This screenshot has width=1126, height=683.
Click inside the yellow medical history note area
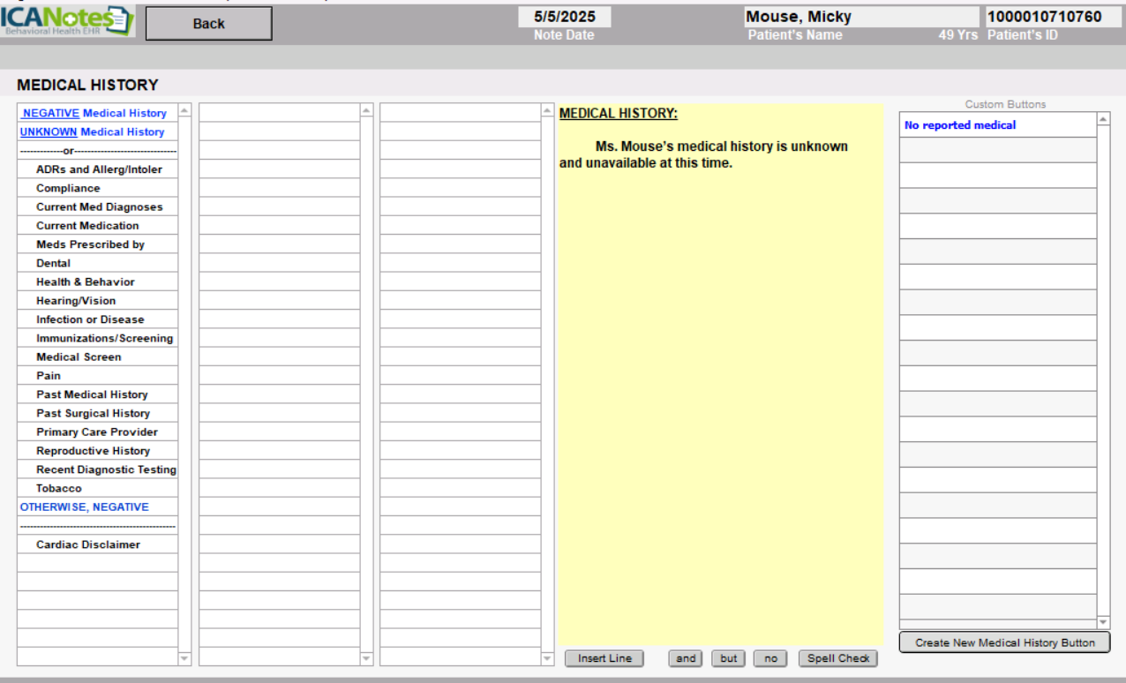720,374
